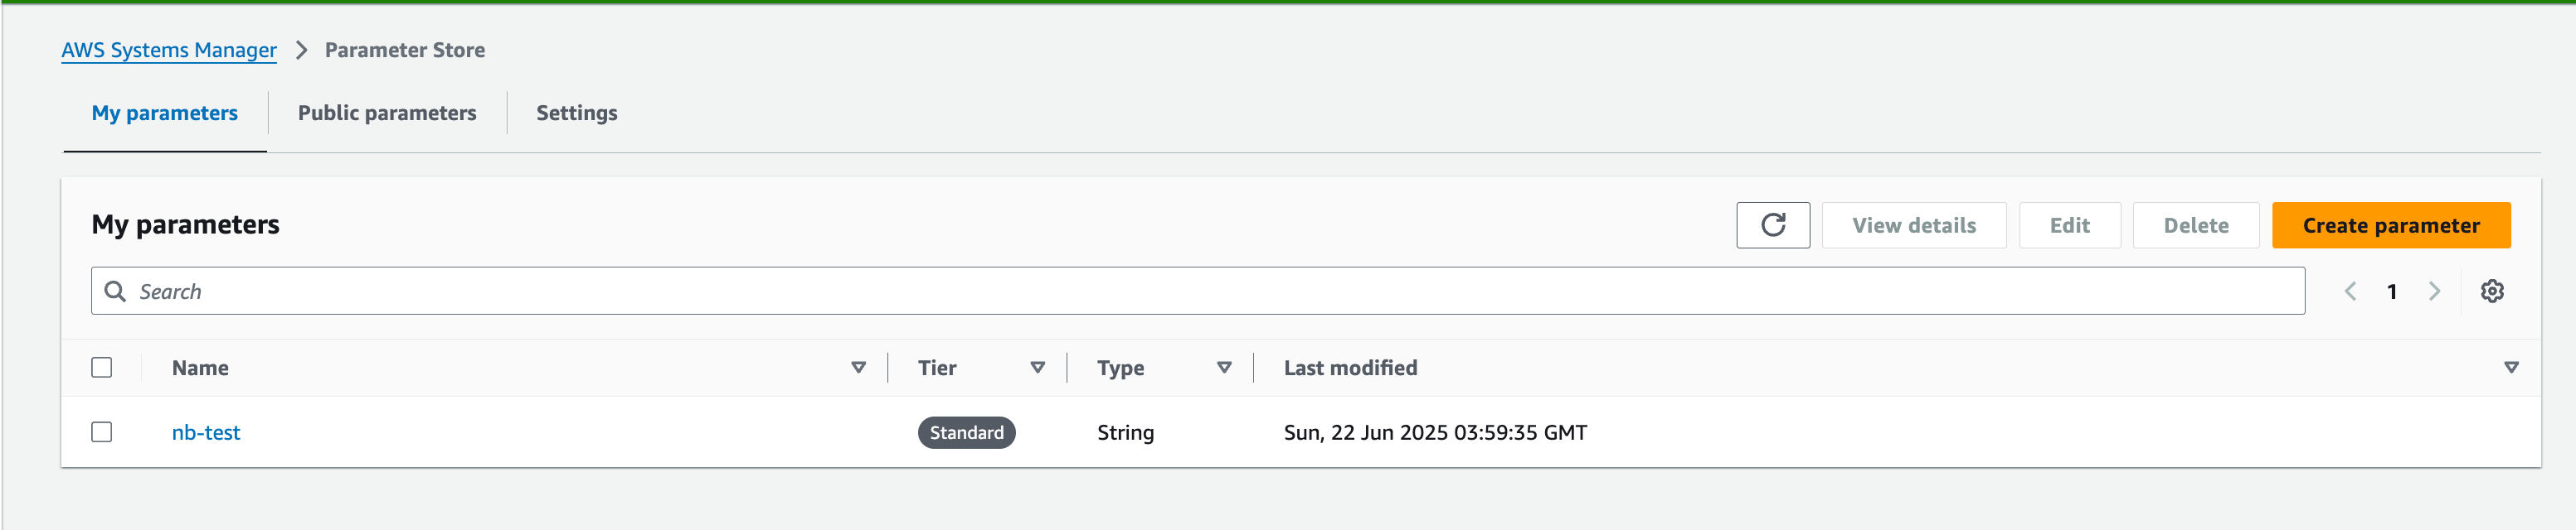Select the nb-test row checkbox

click(102, 432)
